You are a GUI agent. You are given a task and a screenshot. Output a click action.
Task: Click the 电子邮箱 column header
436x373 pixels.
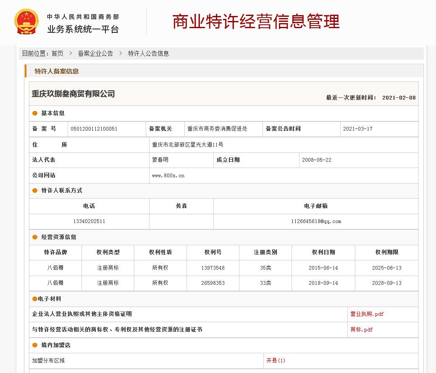pos(316,206)
